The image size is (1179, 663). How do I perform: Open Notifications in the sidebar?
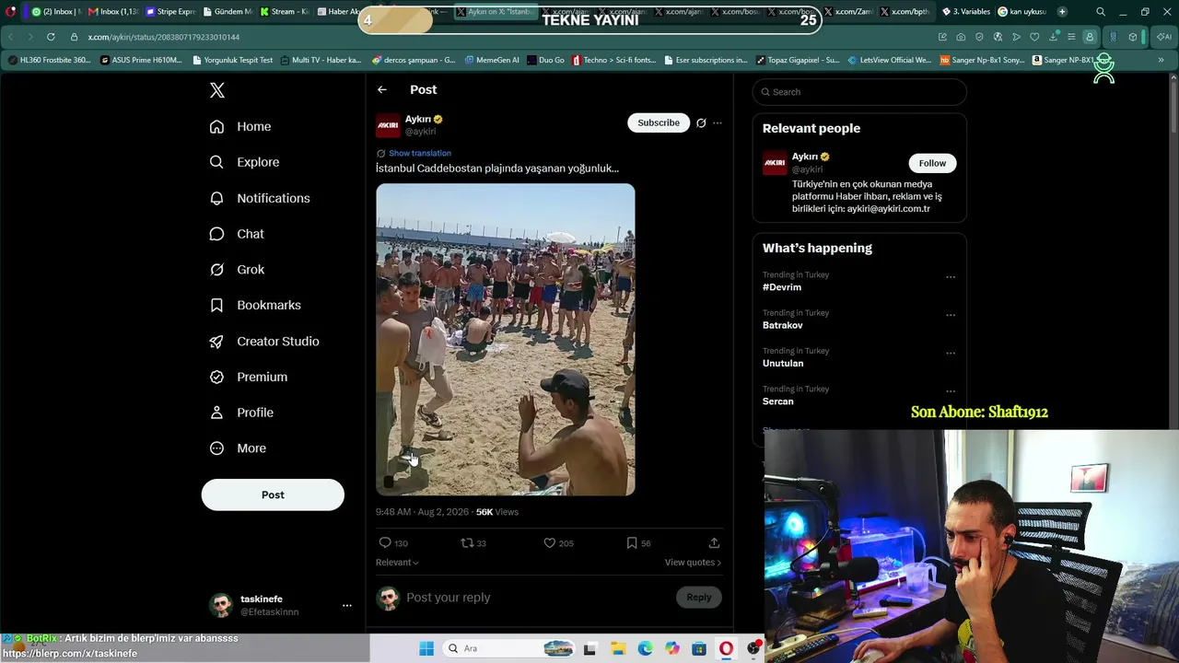[259, 198]
